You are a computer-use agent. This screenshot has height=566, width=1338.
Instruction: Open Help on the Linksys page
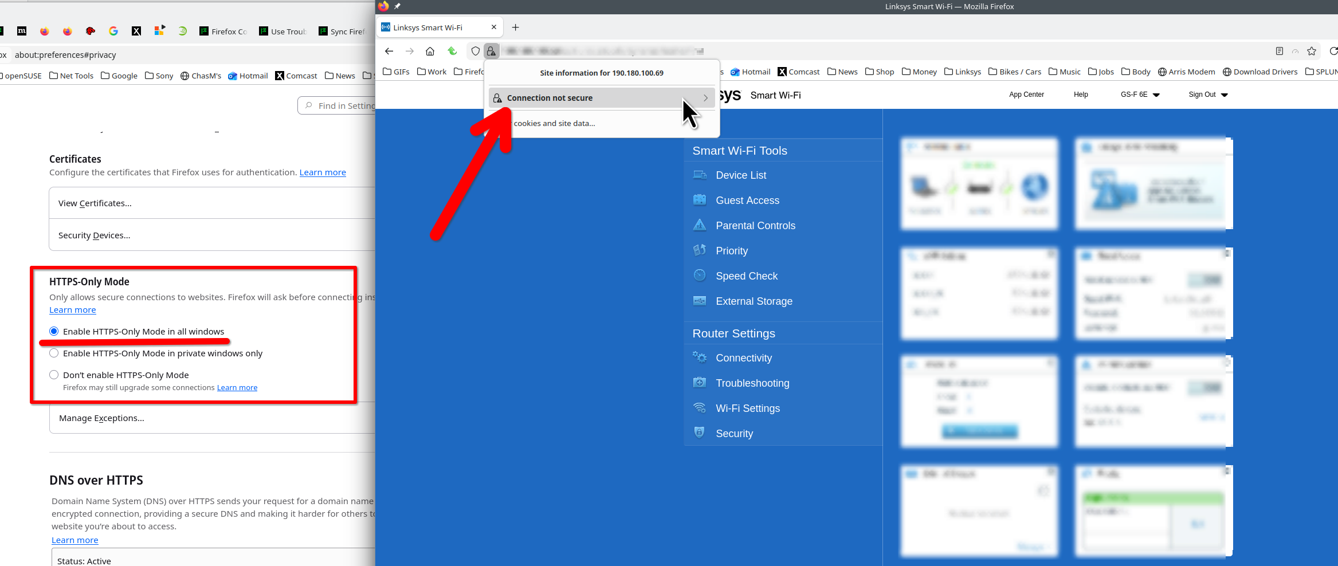pos(1081,95)
